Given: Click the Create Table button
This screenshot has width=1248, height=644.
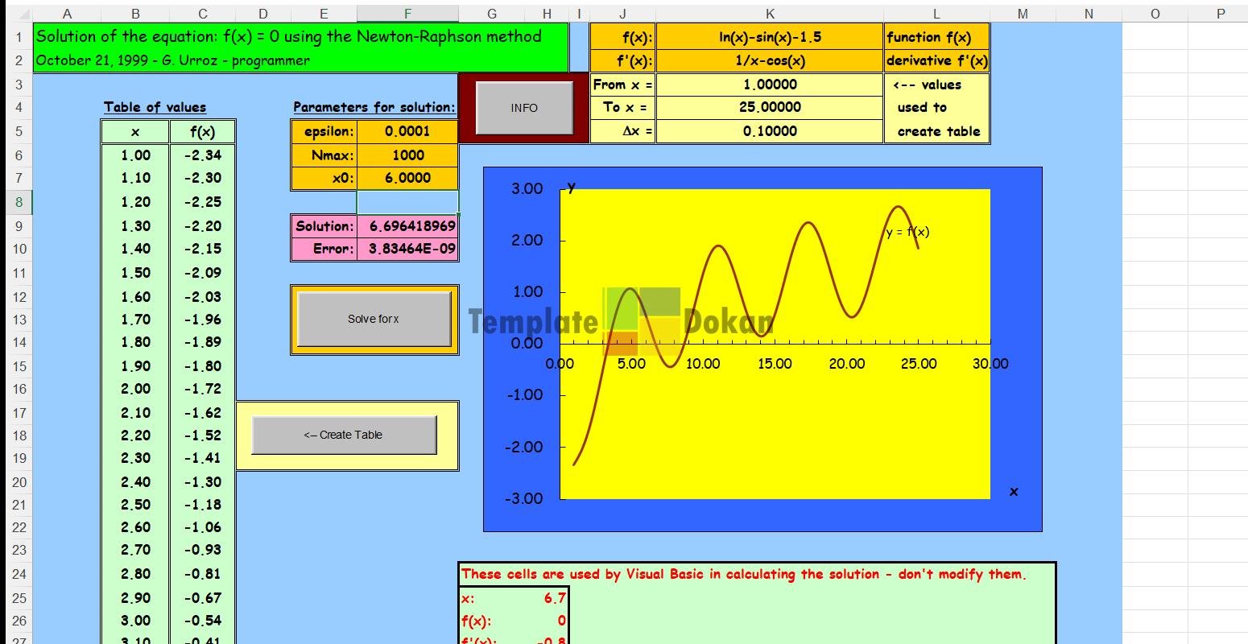Looking at the screenshot, I should point(344,435).
